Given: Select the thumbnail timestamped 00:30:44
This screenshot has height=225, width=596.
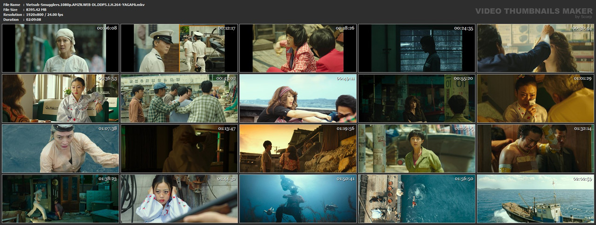Looking at the screenshot, I should [535, 48].
